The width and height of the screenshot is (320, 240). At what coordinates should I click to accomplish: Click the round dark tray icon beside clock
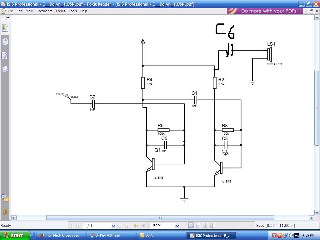click(x=297, y=235)
